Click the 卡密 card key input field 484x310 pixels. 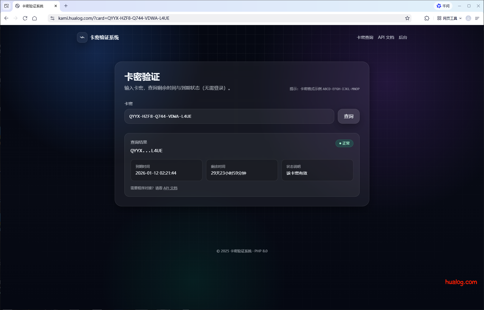pos(229,116)
